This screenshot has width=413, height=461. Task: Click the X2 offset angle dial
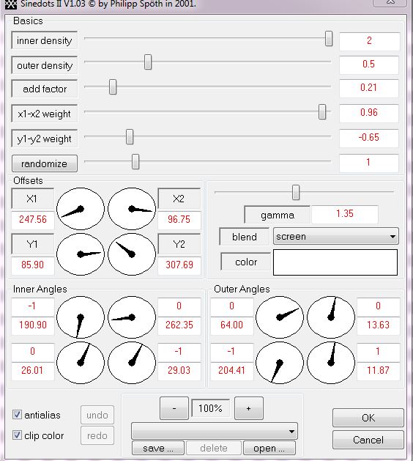(x=132, y=209)
